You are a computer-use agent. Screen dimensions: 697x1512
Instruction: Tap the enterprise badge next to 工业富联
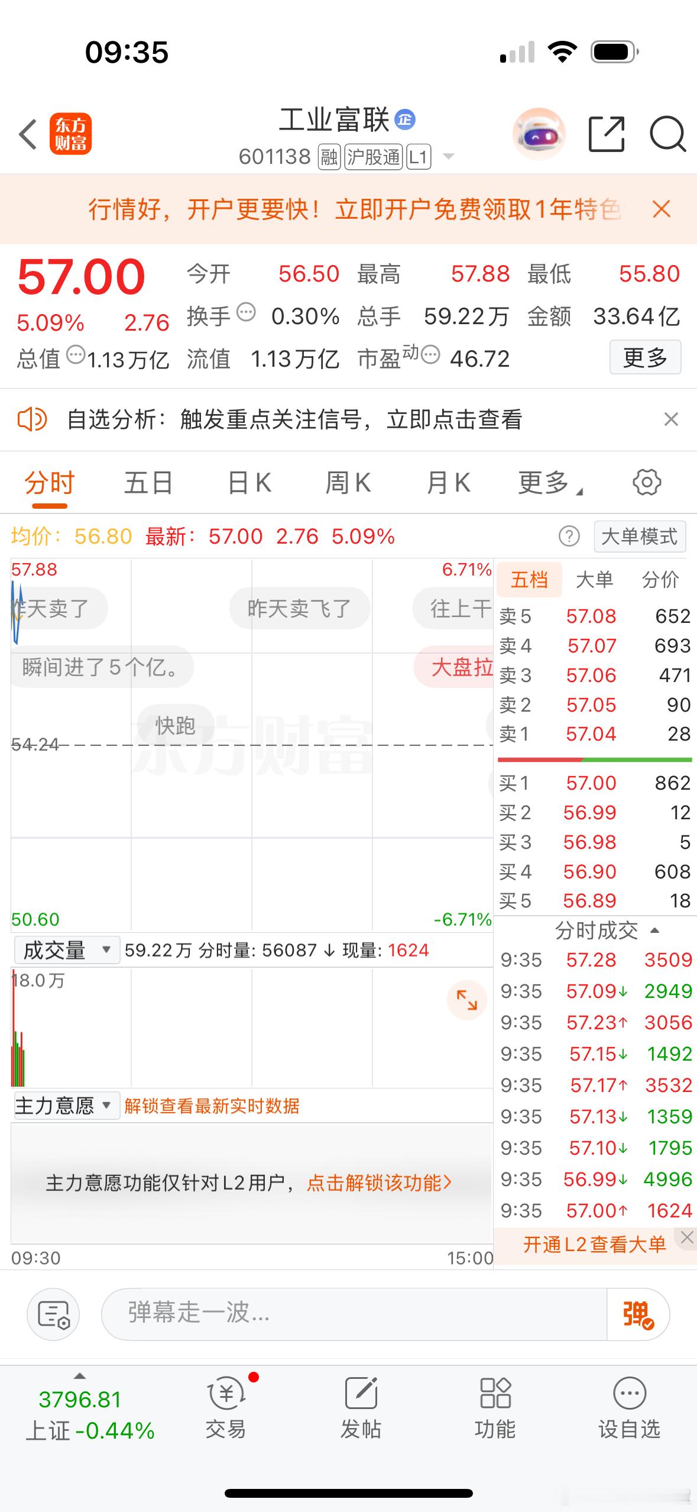(405, 119)
